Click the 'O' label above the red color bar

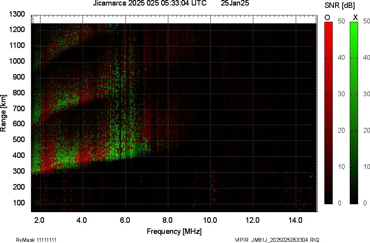(x=327, y=17)
